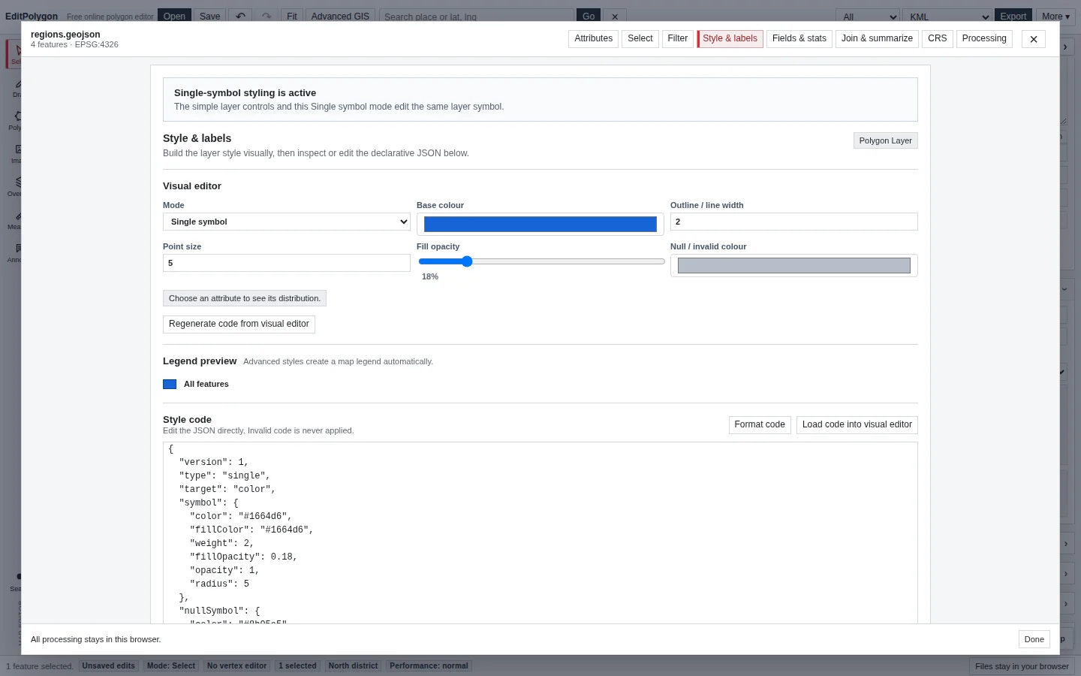Click the blue All features legend swatch

click(x=170, y=384)
